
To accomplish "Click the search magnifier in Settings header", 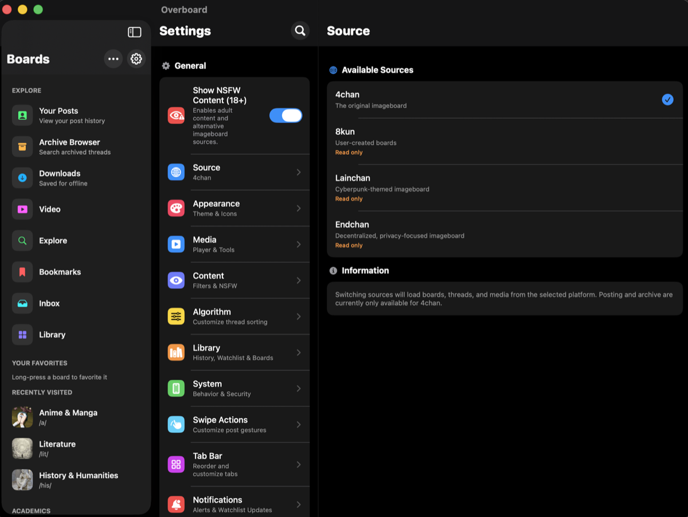I will point(300,30).
